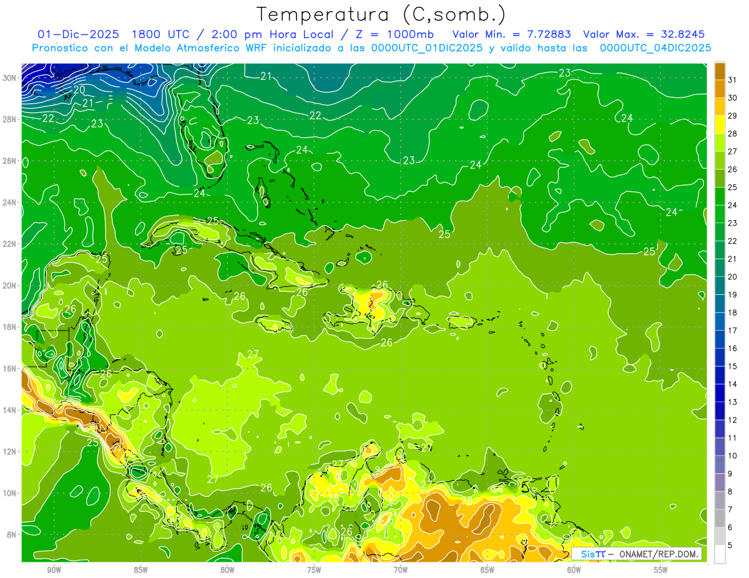This screenshot has height=578, width=749.
Task: Click the '0000UTC_04DIC2025' valid-until text
Action: [655, 48]
